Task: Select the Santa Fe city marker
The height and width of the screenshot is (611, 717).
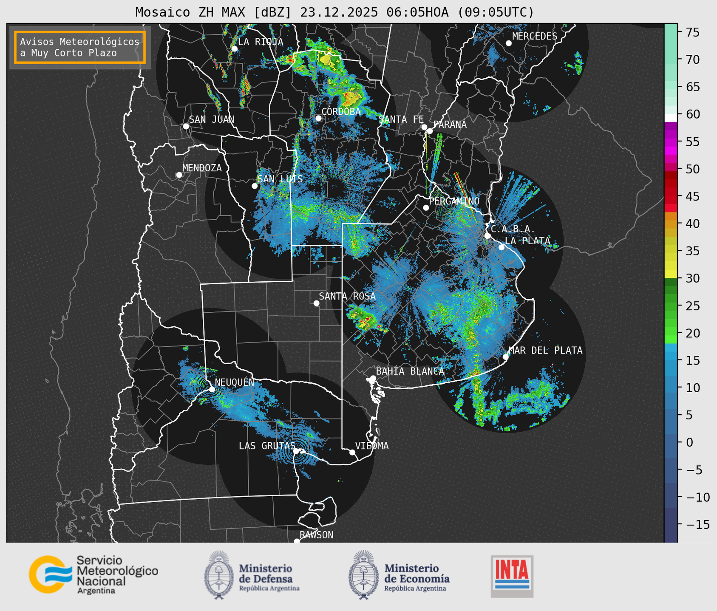Action: pos(424,127)
